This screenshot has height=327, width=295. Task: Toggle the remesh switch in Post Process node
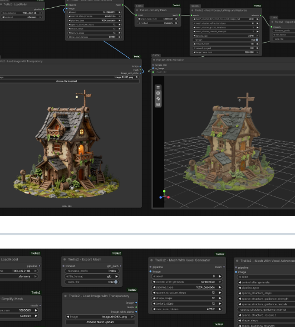[x=257, y=40]
